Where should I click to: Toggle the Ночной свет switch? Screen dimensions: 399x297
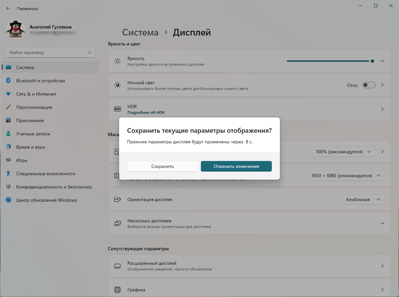coord(369,85)
